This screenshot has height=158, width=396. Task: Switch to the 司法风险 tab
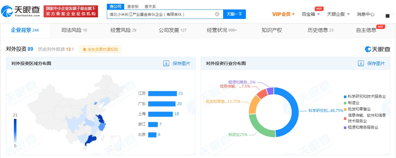pyautogui.click(x=74, y=30)
